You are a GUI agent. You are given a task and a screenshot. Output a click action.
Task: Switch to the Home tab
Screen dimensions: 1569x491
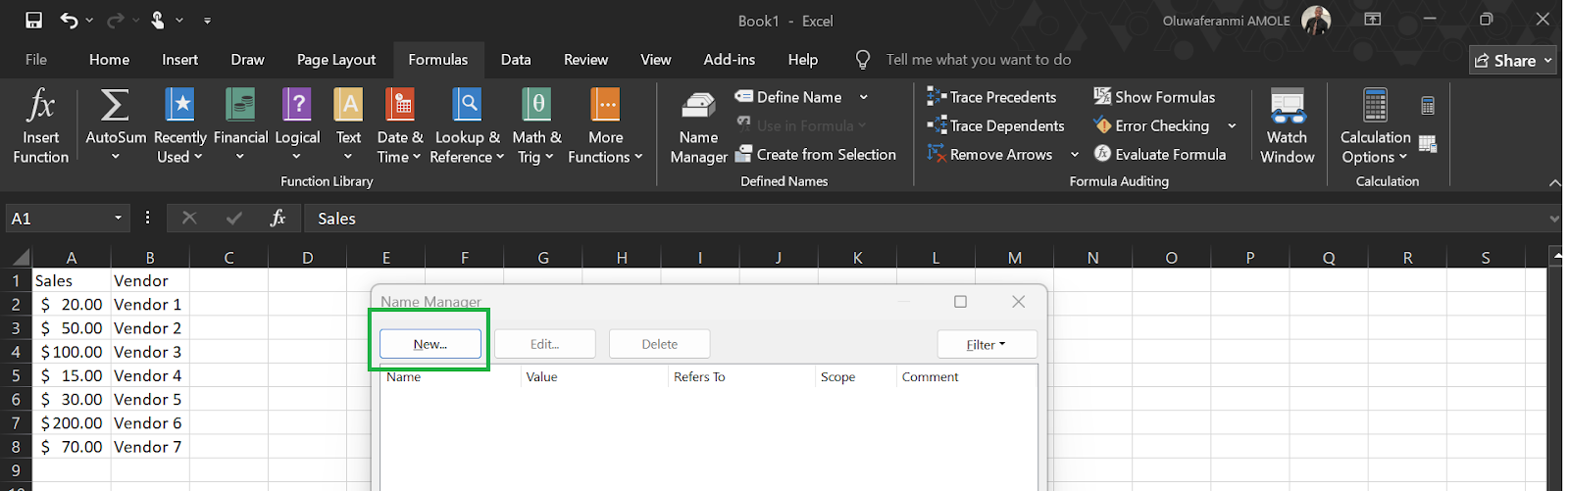109,60
